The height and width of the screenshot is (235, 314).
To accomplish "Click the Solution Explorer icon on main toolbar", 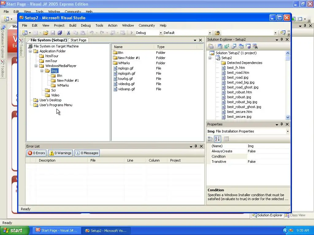I will [x=283, y=33].
